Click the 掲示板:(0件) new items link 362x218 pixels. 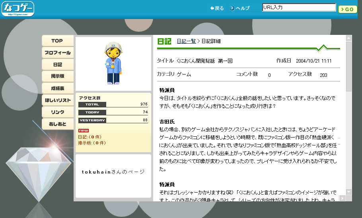tap(92, 143)
